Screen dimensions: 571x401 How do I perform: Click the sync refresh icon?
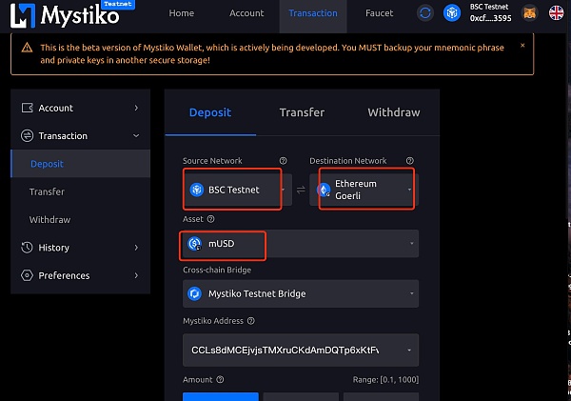[425, 13]
